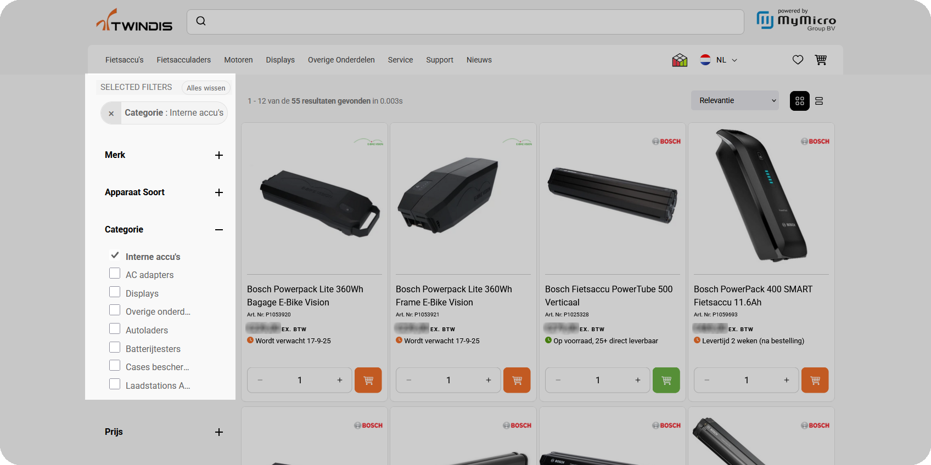The image size is (931, 465).
Task: Open Bosch Powerpack Lite 360Wh Frame title
Action: point(454,296)
